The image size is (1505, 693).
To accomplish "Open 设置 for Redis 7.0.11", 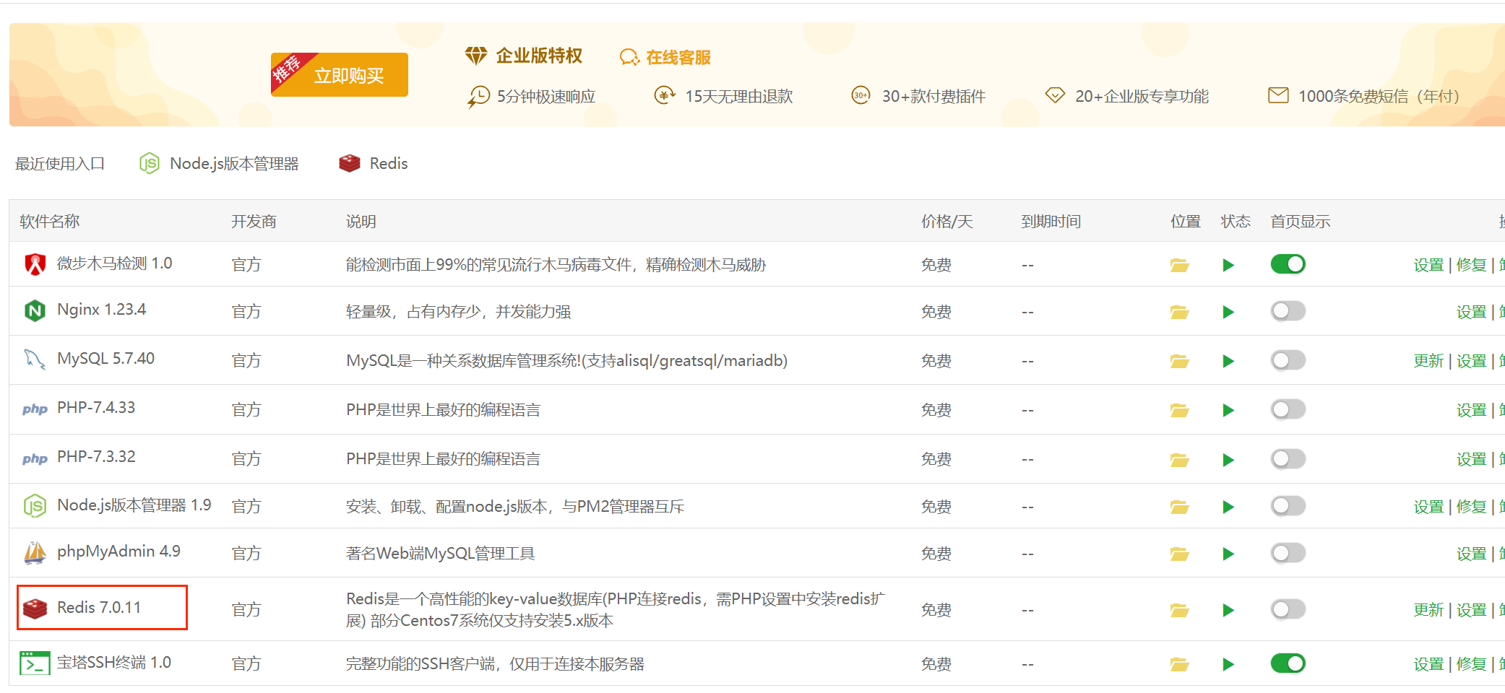I will click(x=1471, y=610).
